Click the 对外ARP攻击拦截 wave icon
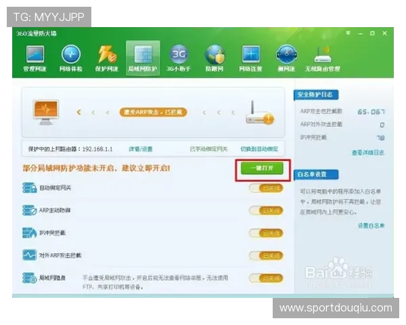 tap(29, 255)
